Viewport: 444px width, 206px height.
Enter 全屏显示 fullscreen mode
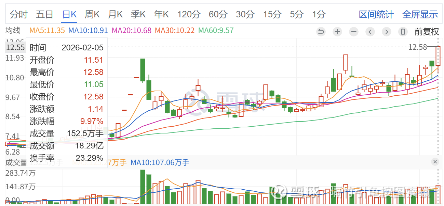click(420, 14)
